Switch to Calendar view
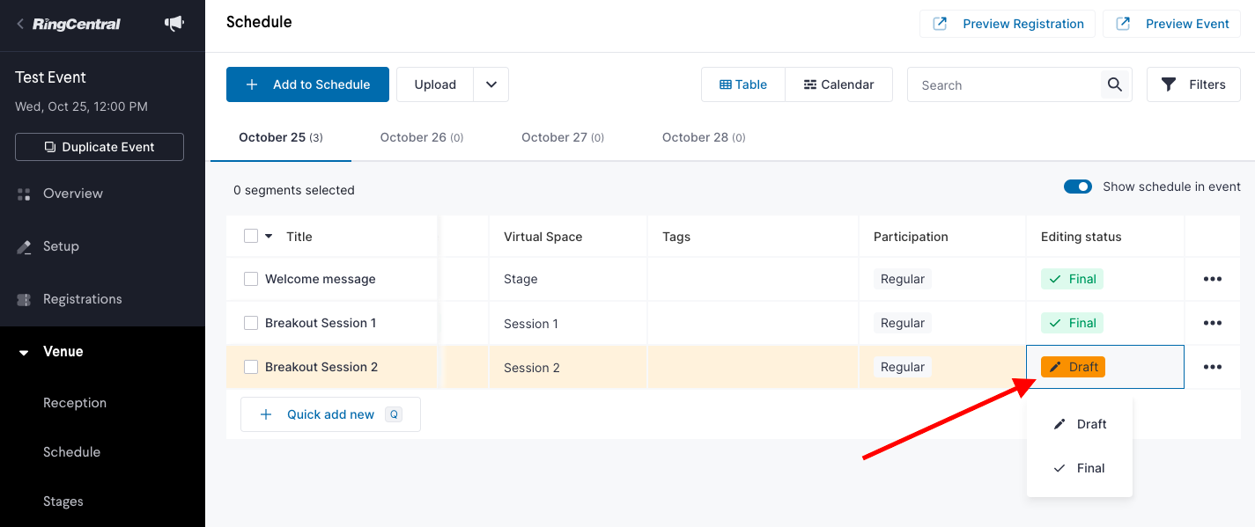 (x=838, y=84)
